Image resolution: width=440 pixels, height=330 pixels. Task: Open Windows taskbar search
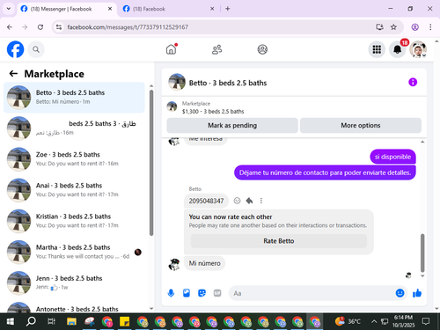(x=31, y=321)
